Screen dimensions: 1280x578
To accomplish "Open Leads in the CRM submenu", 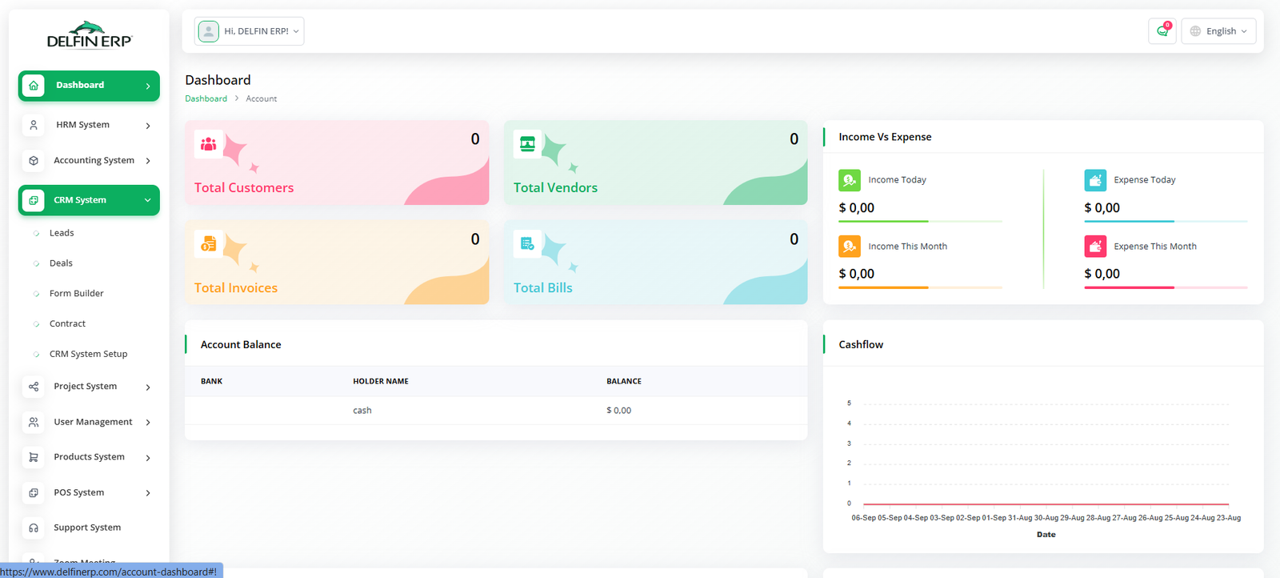I will click(x=62, y=233).
